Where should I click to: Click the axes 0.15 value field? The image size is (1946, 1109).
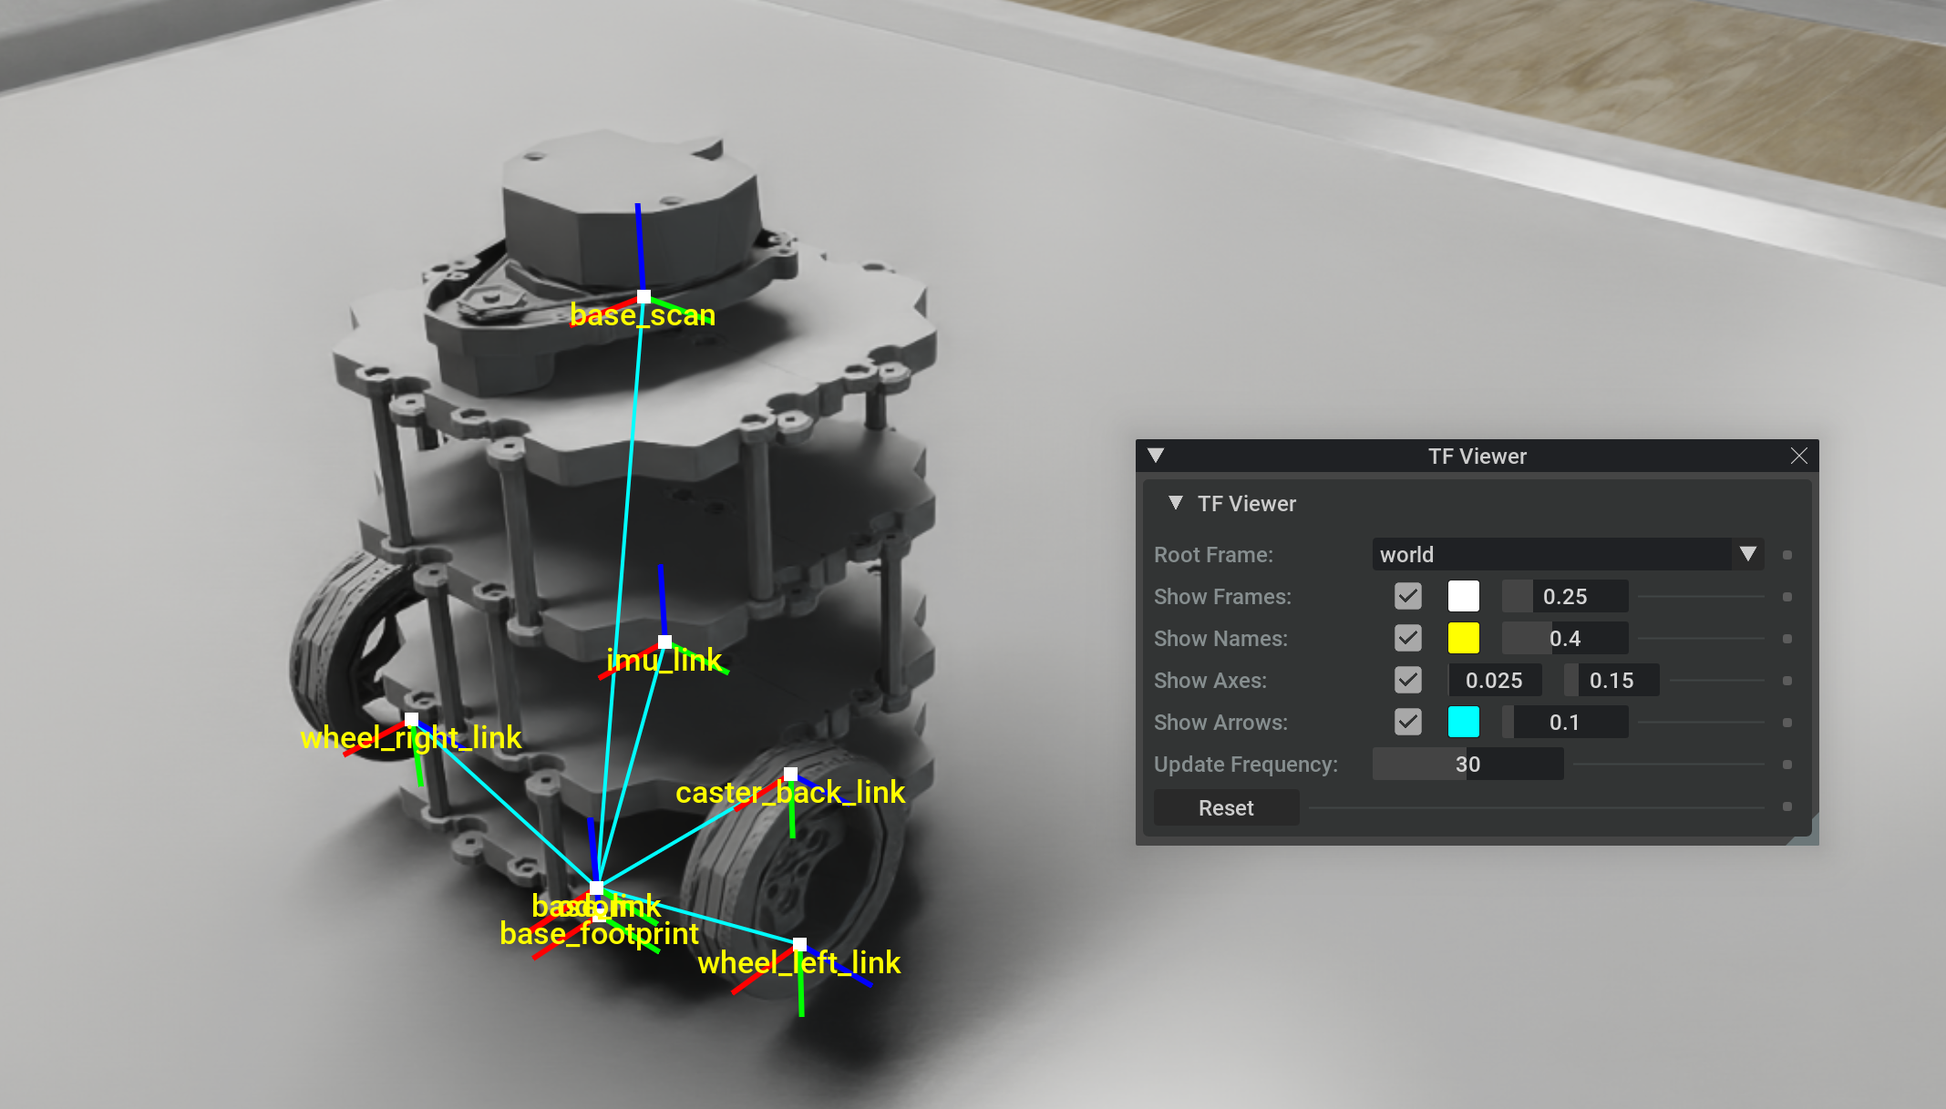[1611, 681]
